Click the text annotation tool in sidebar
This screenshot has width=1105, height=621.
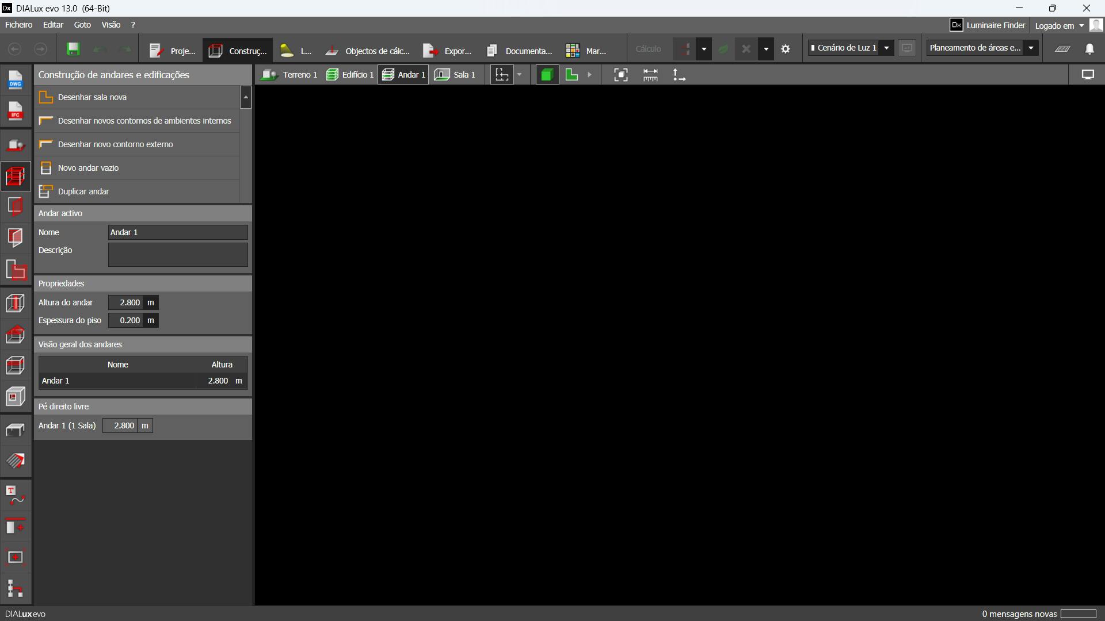tap(16, 496)
